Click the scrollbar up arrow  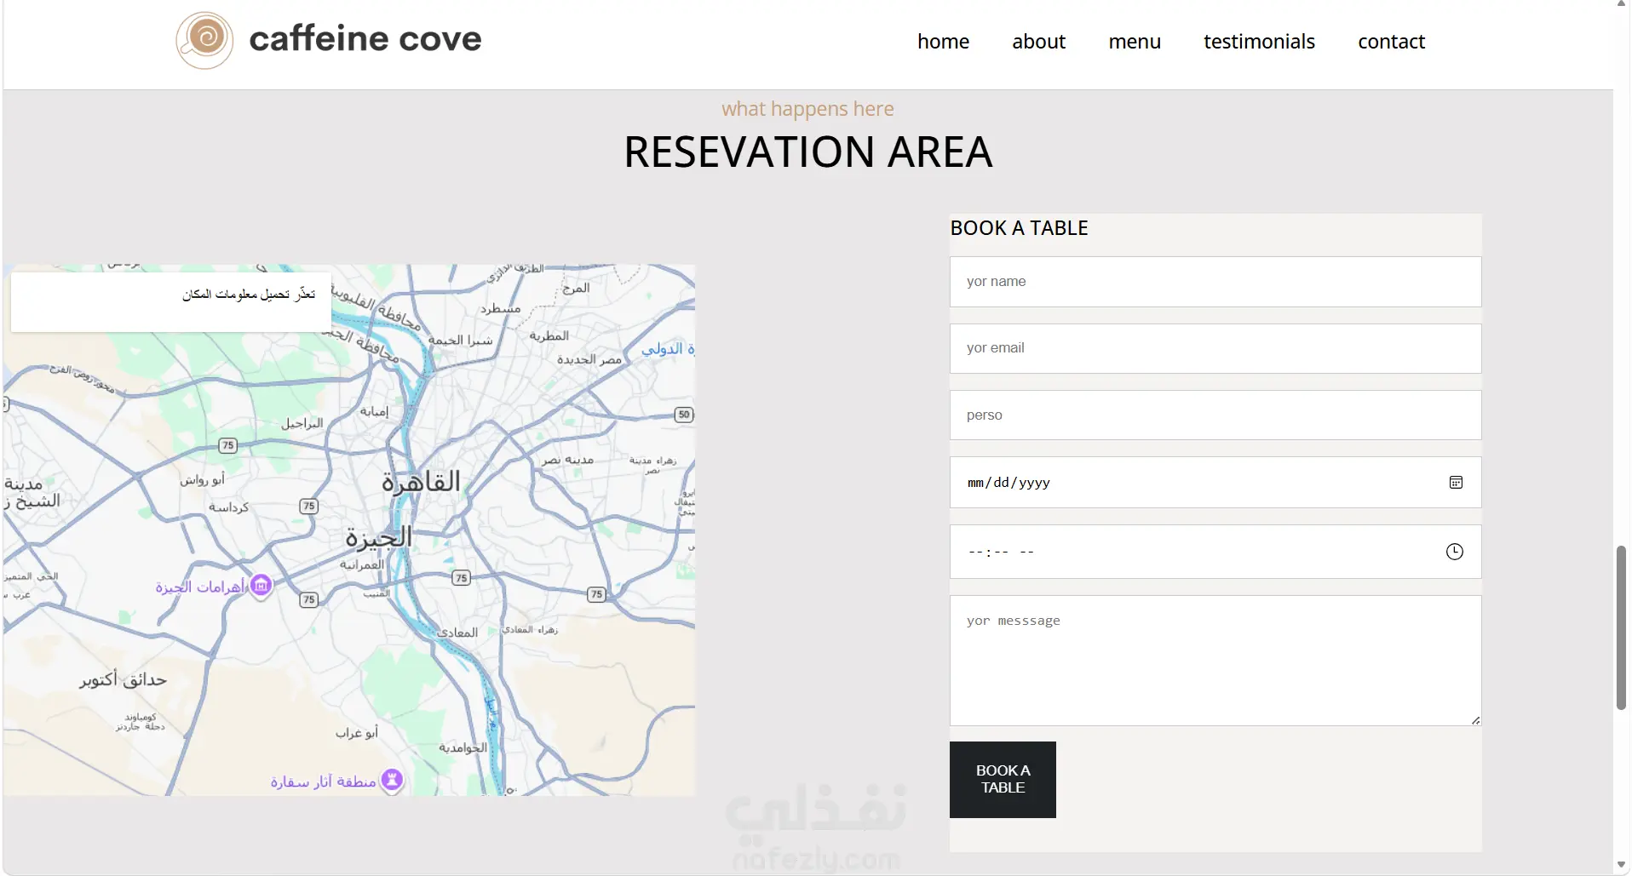click(1622, 4)
